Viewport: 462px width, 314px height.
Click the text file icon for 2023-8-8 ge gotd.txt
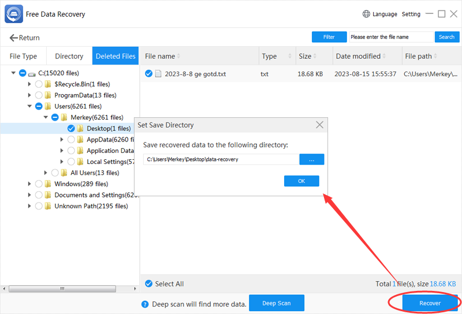tap(158, 74)
